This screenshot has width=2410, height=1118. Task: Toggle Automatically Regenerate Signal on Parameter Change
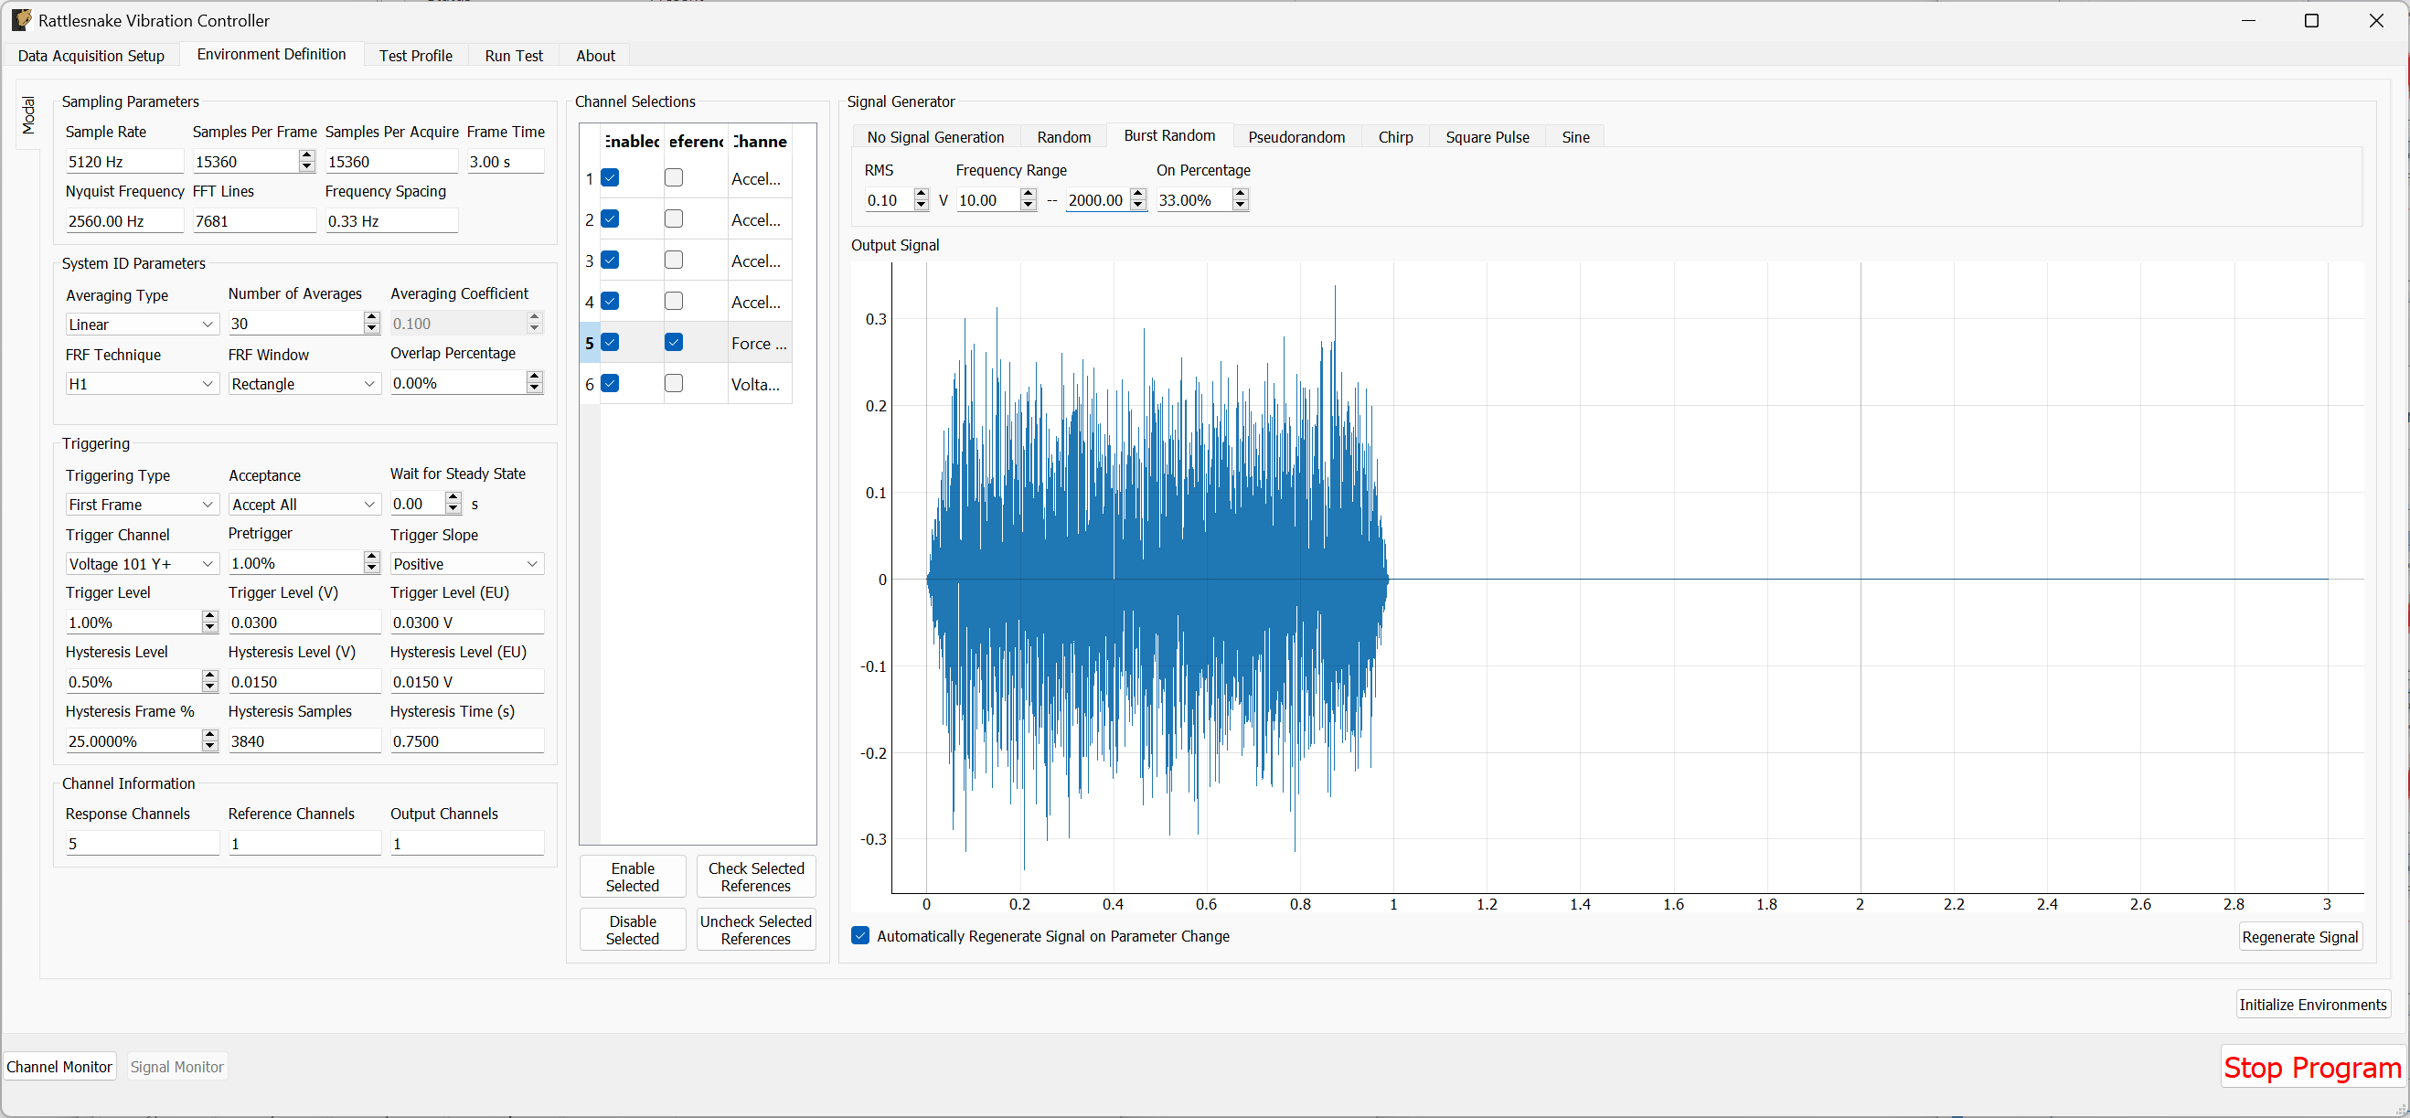[859, 935]
